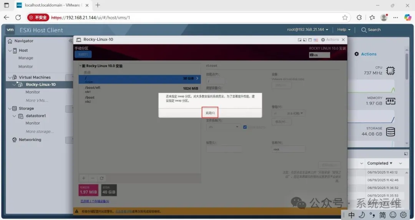Click the console full-screen icon
Image resolution: width=415 pixels, height=220 pixels.
coord(310,40)
